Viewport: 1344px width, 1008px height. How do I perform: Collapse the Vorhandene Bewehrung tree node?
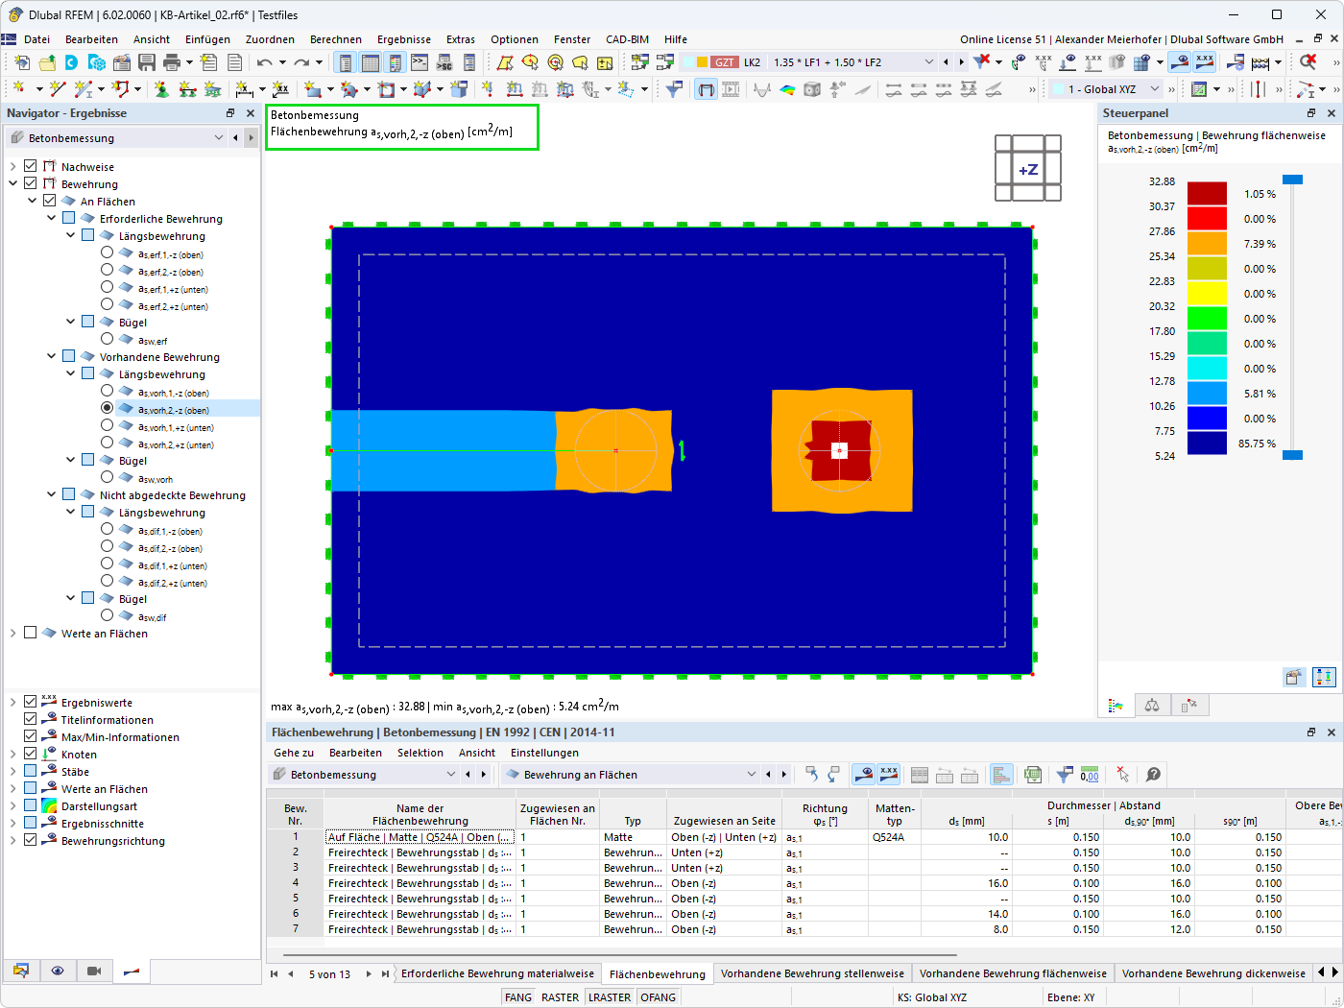[x=52, y=357]
